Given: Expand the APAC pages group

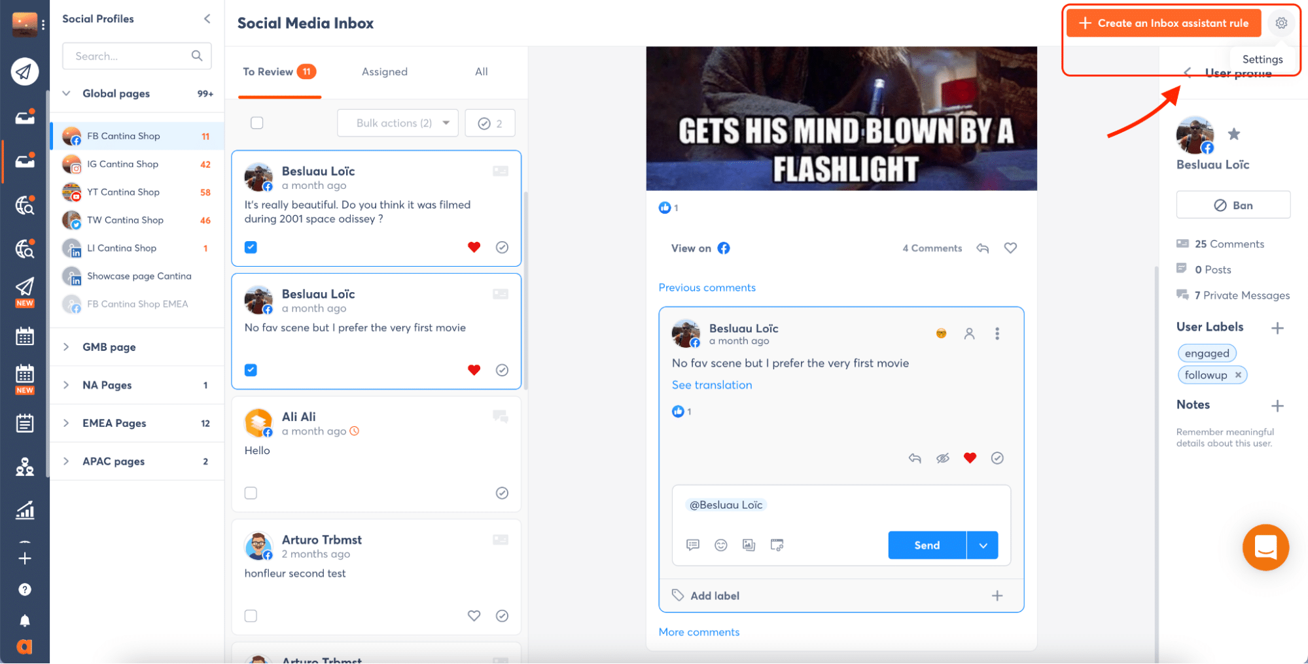Looking at the screenshot, I should coord(66,461).
